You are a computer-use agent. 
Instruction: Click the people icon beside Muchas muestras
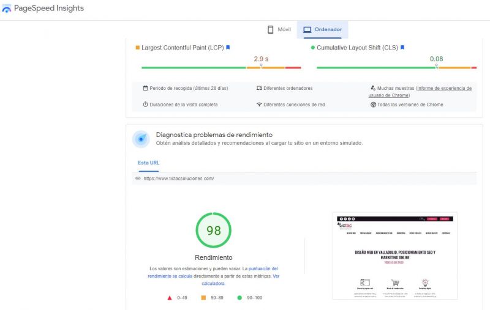point(373,88)
